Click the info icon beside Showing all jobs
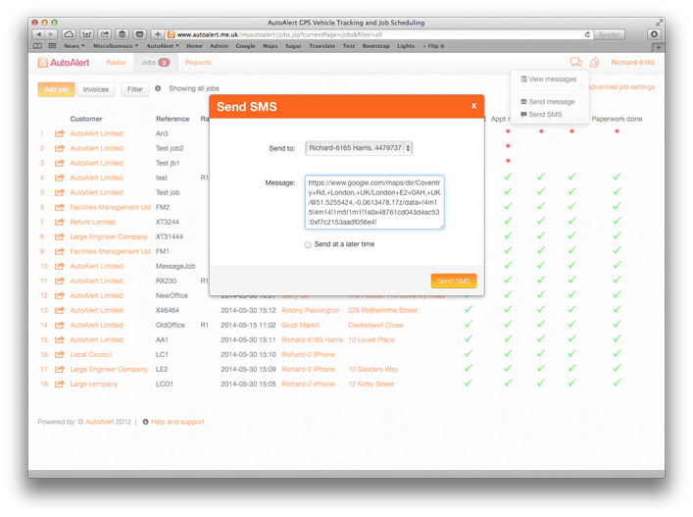Screen dimensions: 693x517 pos(158,88)
